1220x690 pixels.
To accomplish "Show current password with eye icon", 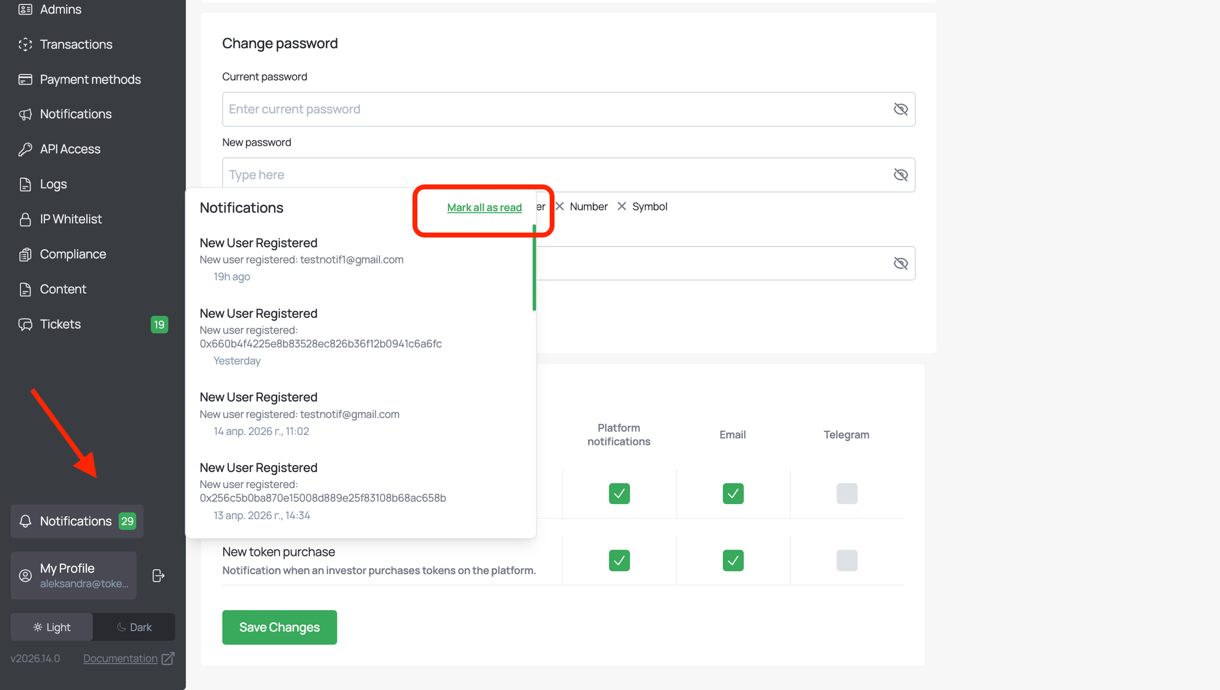I will (900, 109).
